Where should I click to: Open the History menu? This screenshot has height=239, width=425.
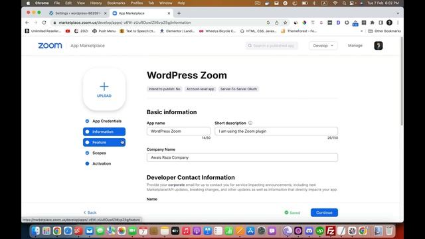(96, 3)
